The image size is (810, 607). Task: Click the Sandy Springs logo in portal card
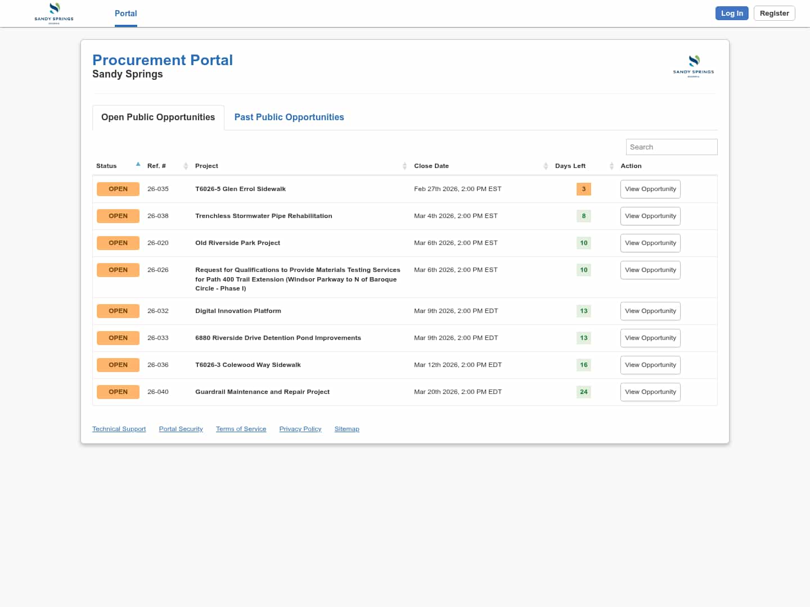coord(694,66)
